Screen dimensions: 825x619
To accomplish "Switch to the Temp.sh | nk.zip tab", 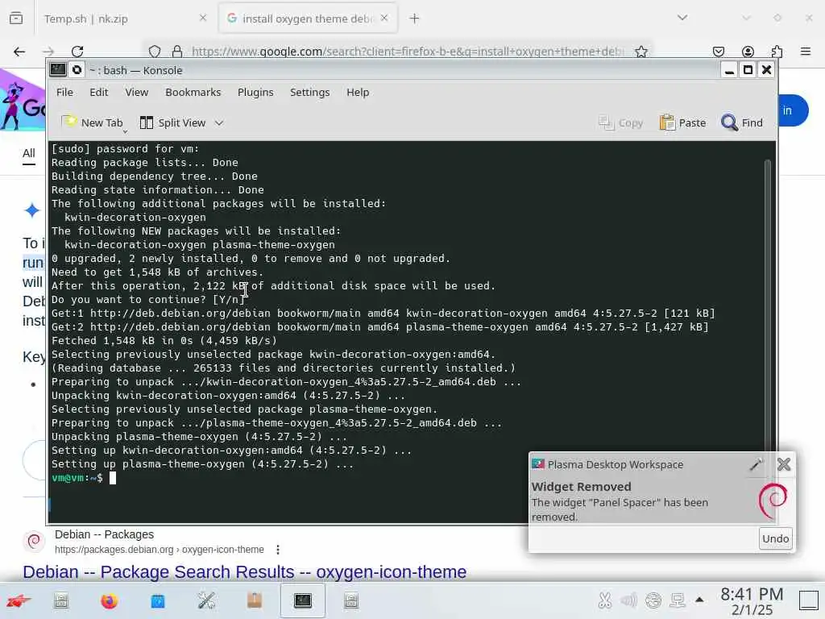I will [x=85, y=19].
